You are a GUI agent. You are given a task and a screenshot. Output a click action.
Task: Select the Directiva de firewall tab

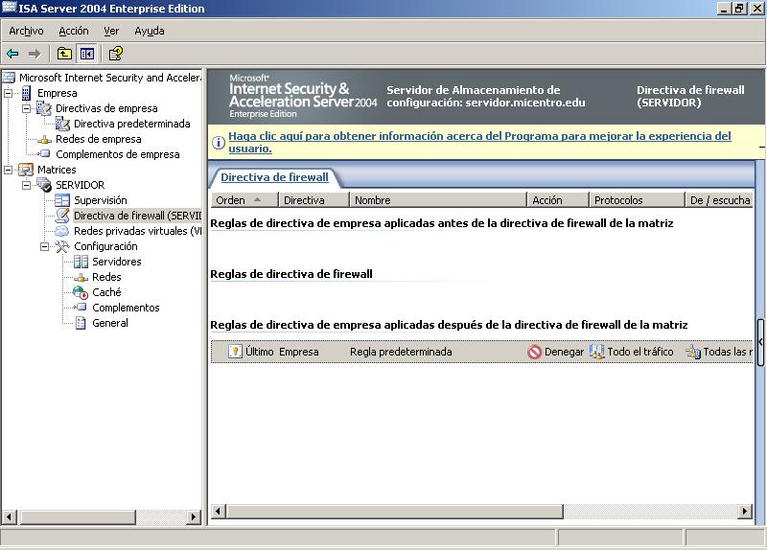tap(274, 177)
